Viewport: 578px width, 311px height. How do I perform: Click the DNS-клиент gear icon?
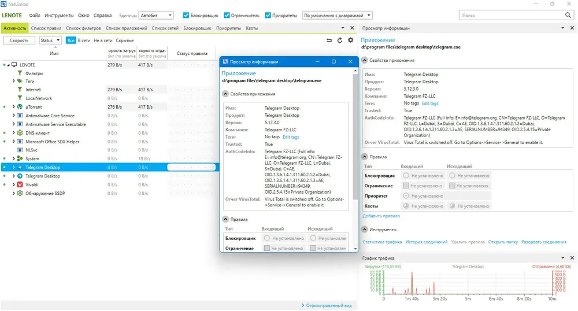(20, 133)
